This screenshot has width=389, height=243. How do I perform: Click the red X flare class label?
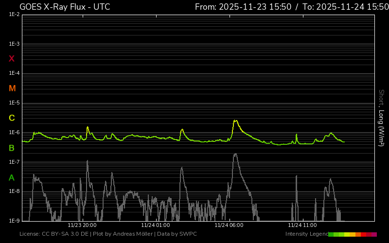[x=12, y=59]
